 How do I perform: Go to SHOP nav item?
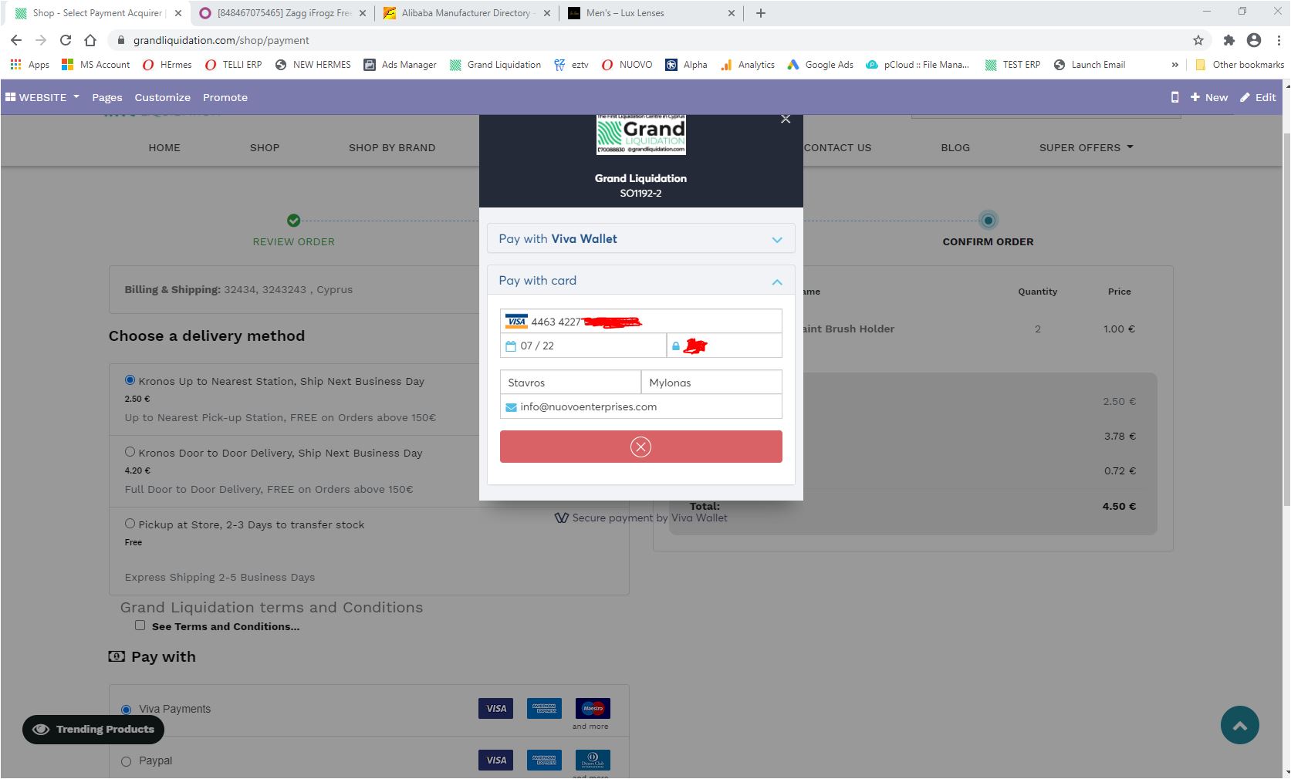pos(265,147)
